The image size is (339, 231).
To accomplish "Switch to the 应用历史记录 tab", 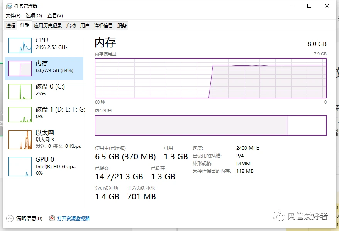I will click(48, 26).
